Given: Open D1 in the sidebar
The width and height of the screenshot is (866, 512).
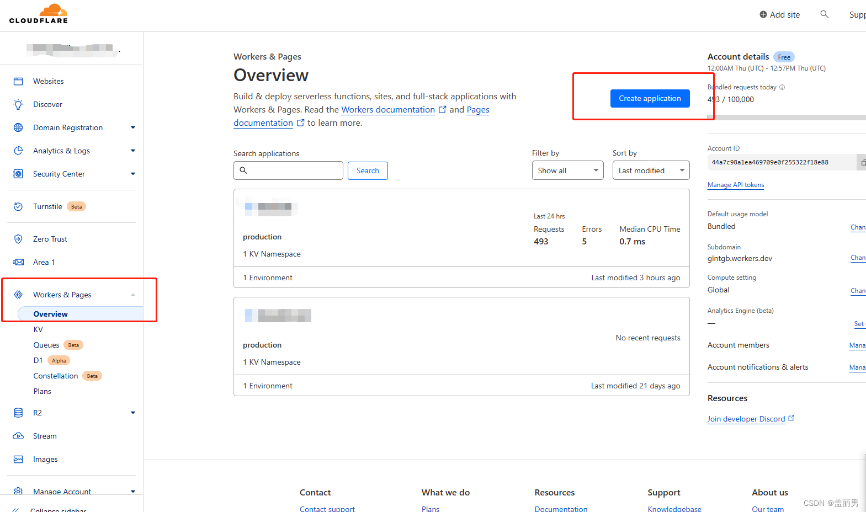Looking at the screenshot, I should click(38, 360).
